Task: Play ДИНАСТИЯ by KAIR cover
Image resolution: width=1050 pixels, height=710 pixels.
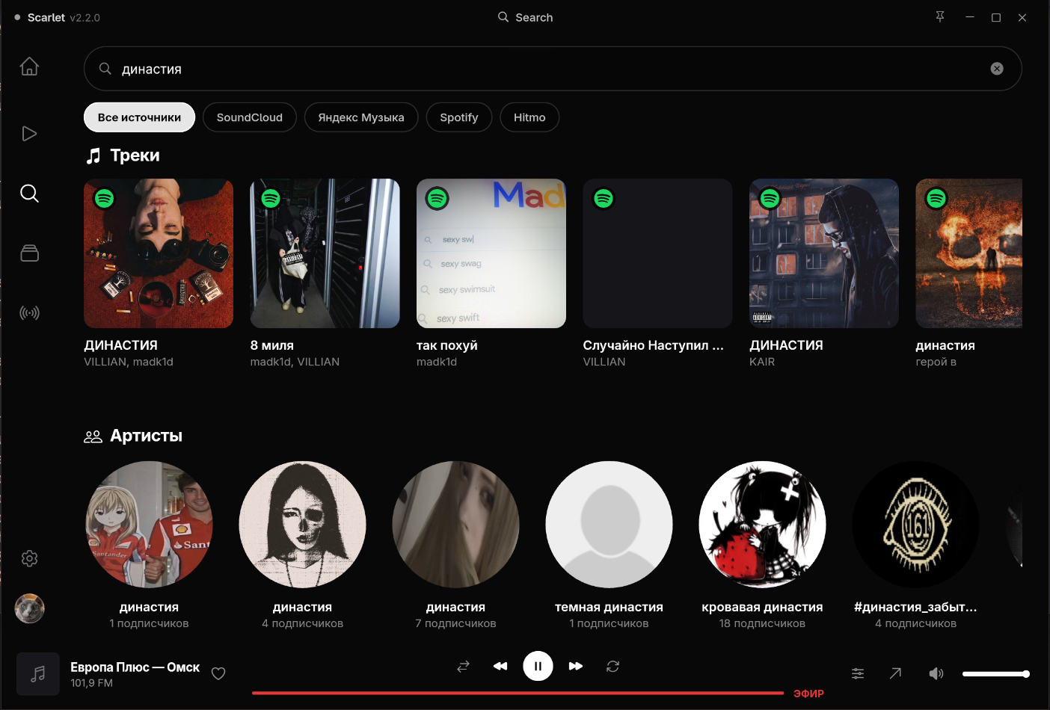Action: (x=824, y=253)
